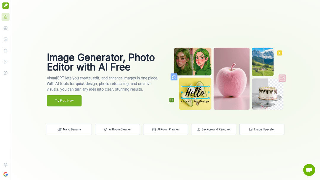Open the Home icon in sidebar
The image size is (320, 180).
click(6, 17)
